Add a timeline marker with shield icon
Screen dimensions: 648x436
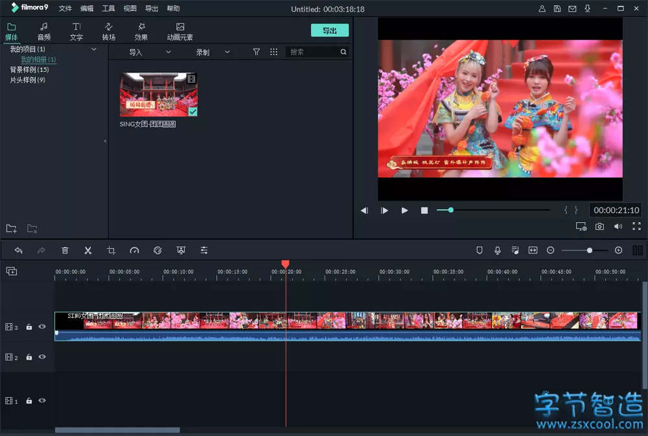[480, 250]
